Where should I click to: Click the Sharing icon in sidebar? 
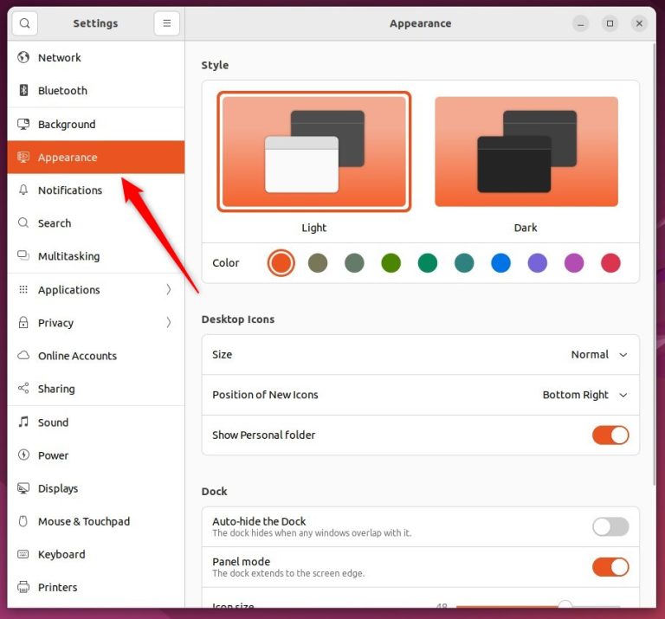(x=23, y=390)
